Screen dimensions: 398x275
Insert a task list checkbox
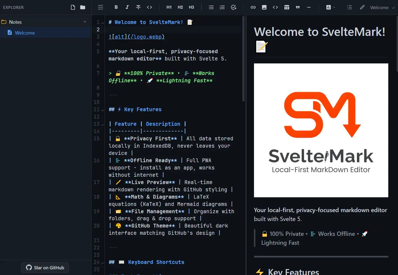pyautogui.click(x=233, y=7)
